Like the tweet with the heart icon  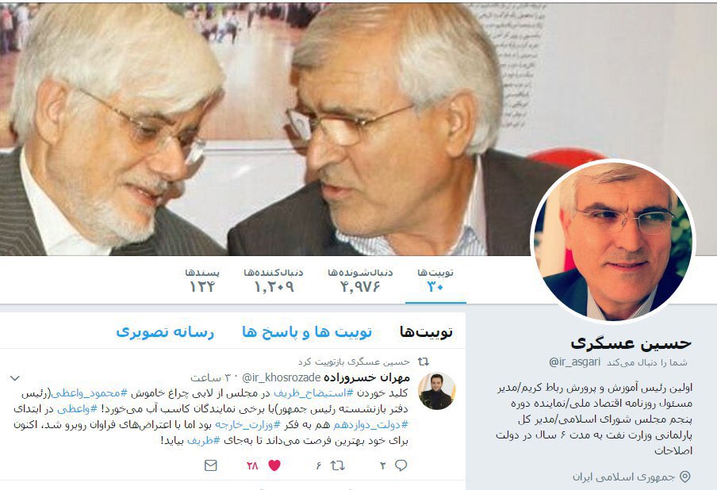tap(274, 465)
